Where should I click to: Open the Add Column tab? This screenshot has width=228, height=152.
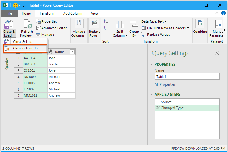pos(73,13)
